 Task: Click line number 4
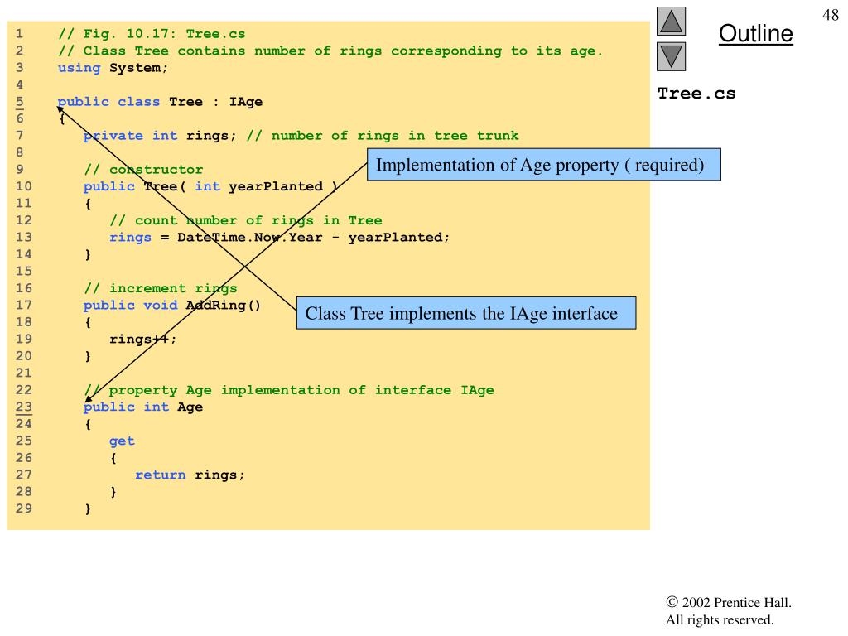point(20,84)
